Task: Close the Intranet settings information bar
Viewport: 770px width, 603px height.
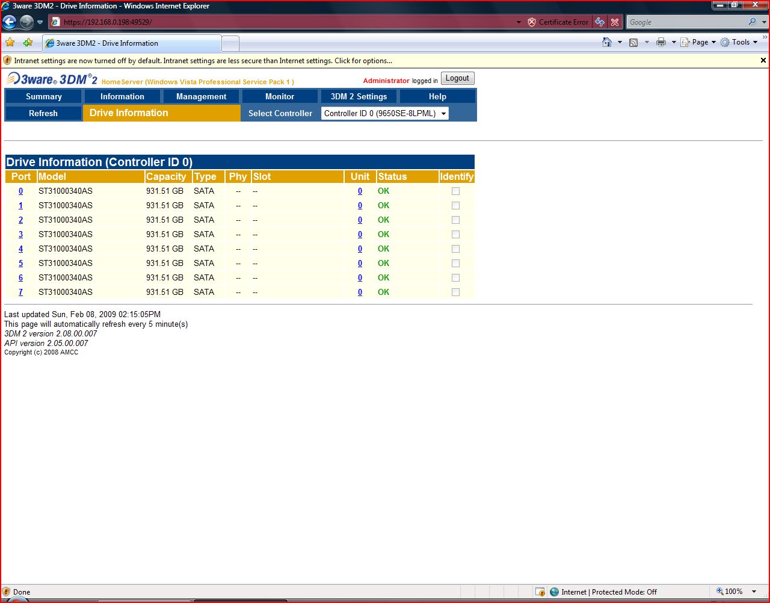Action: (x=763, y=60)
